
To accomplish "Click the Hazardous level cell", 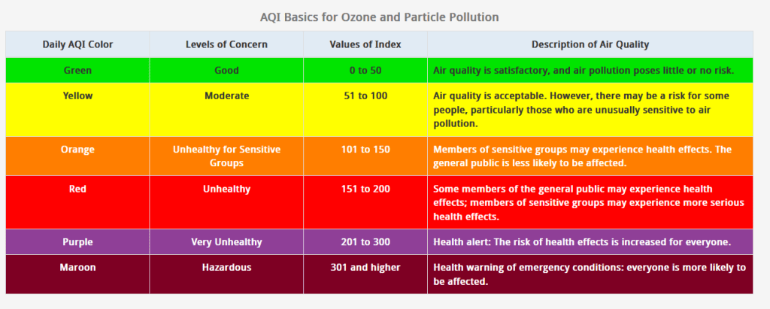I will (226, 268).
